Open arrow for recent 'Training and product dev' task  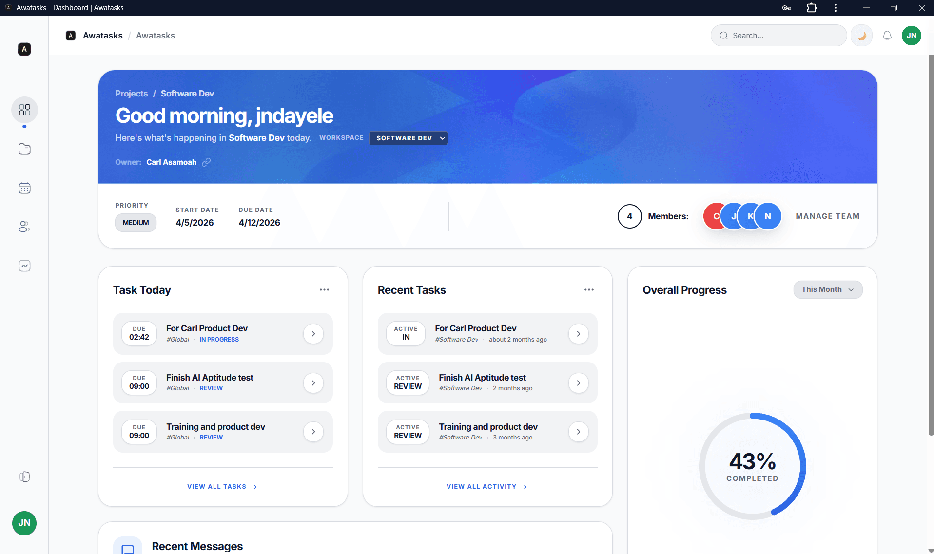click(x=579, y=432)
